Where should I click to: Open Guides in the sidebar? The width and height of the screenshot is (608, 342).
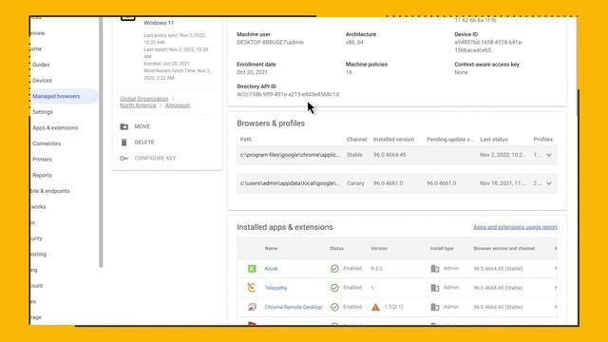[x=41, y=65]
